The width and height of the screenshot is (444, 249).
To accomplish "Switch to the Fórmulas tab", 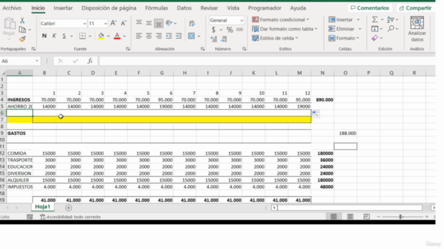I will (157, 8).
